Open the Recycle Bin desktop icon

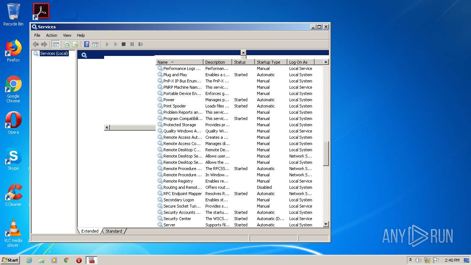click(x=13, y=15)
